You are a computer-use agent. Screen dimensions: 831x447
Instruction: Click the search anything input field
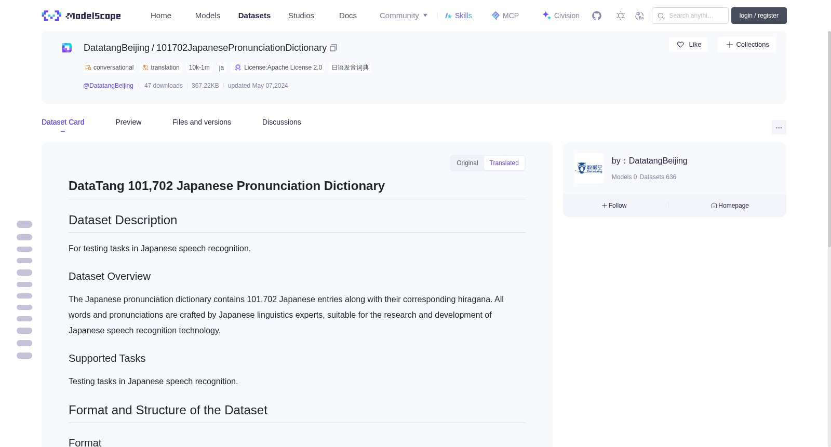(x=690, y=16)
